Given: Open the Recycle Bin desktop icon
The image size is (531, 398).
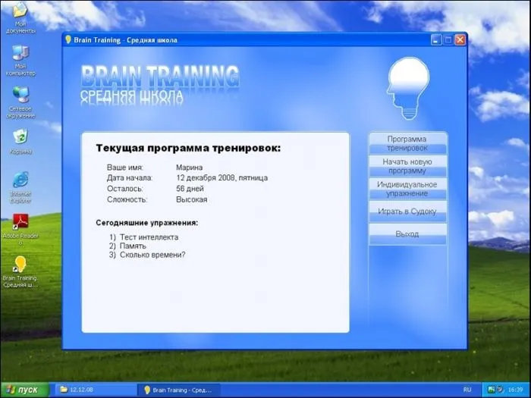Looking at the screenshot, I should [20, 141].
